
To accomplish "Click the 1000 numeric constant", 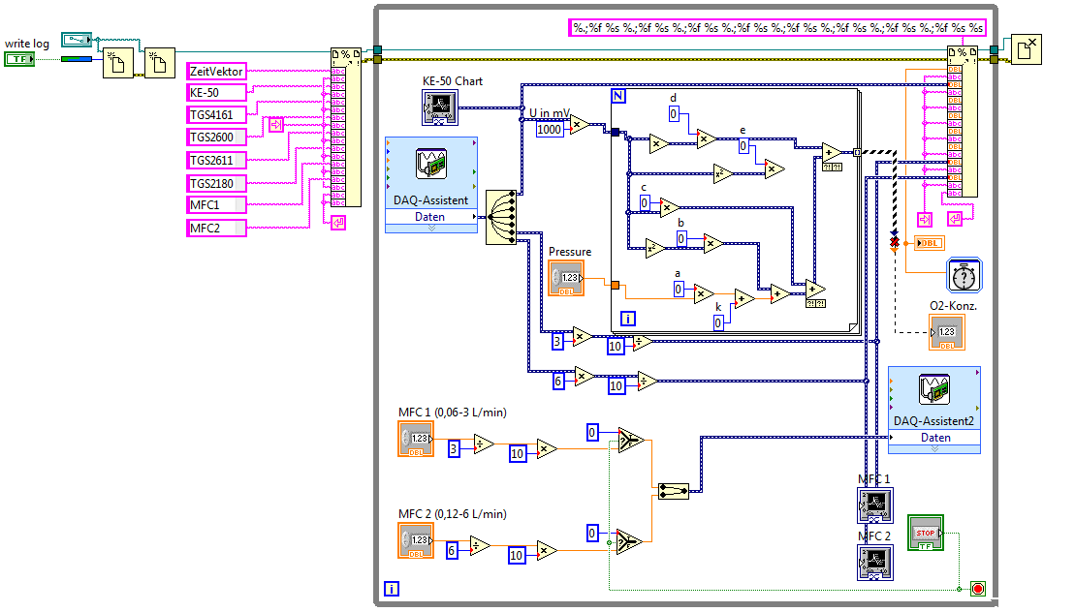I will coord(550,130).
